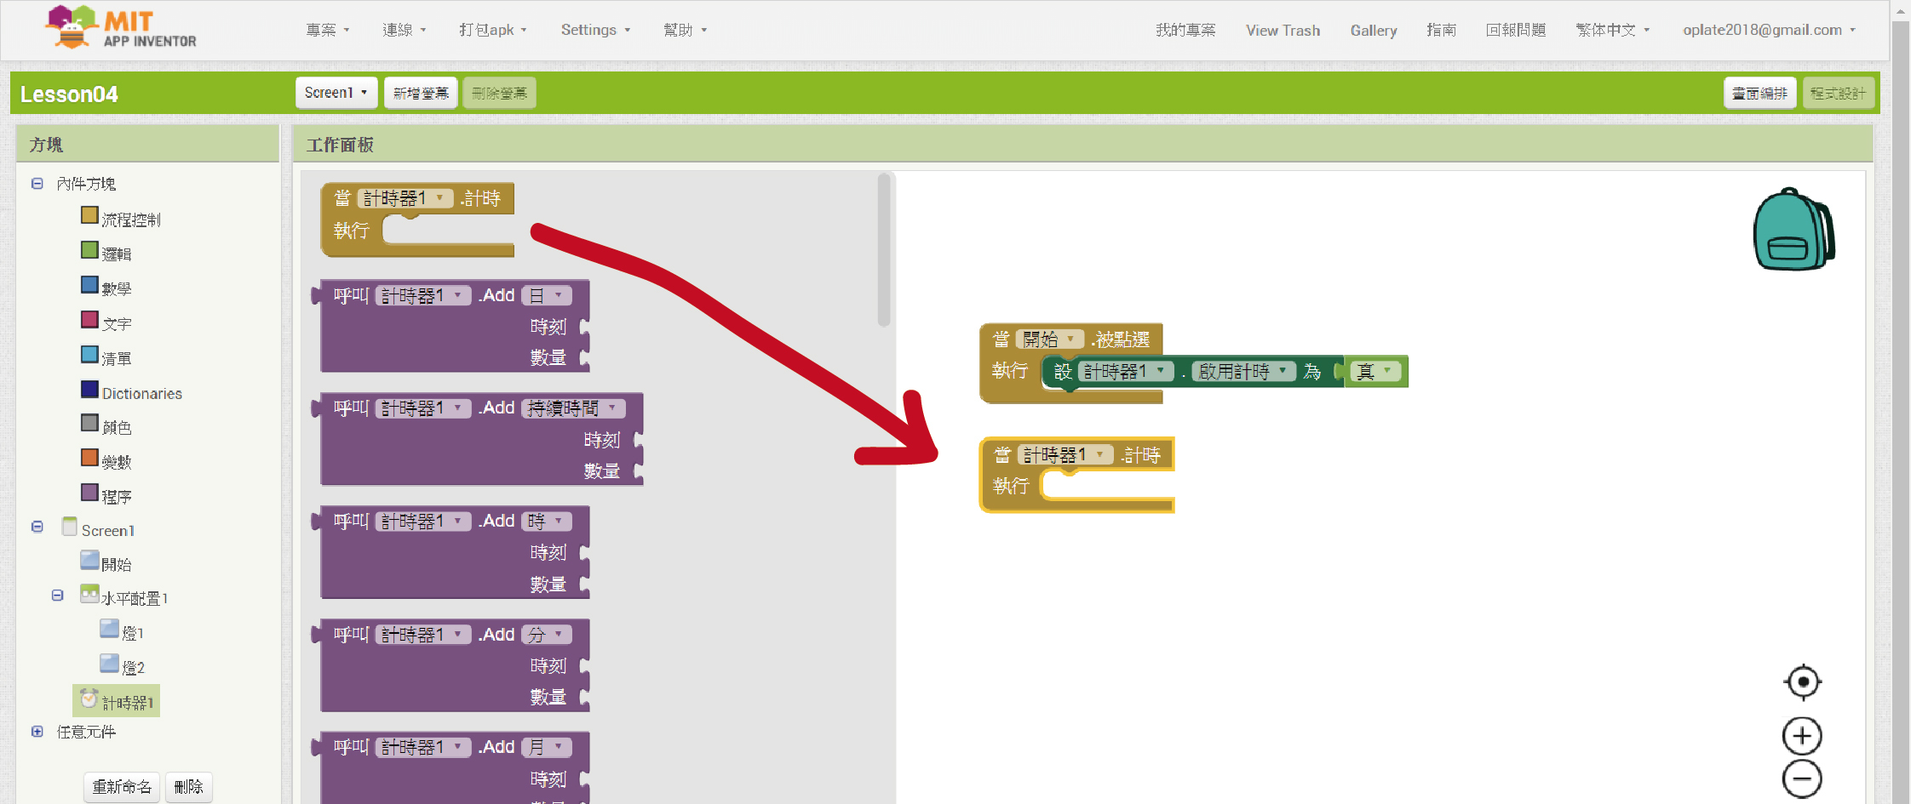Select the 數學 blue swatch
The width and height of the screenshot is (1911, 804).
[x=89, y=285]
